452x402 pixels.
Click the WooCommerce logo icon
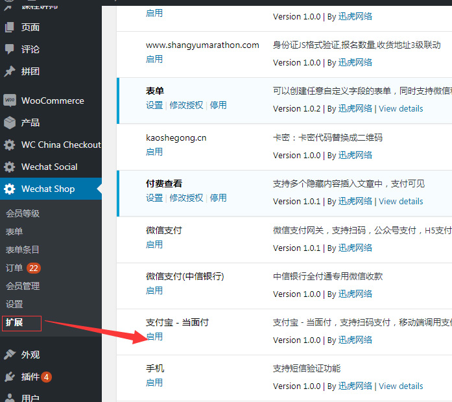pos(10,100)
